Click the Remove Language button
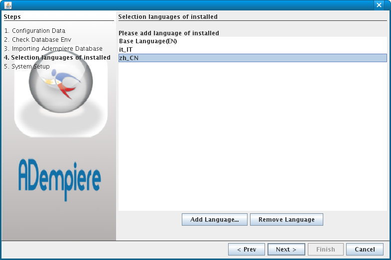Image resolution: width=391 pixels, height=260 pixels. pos(286,219)
